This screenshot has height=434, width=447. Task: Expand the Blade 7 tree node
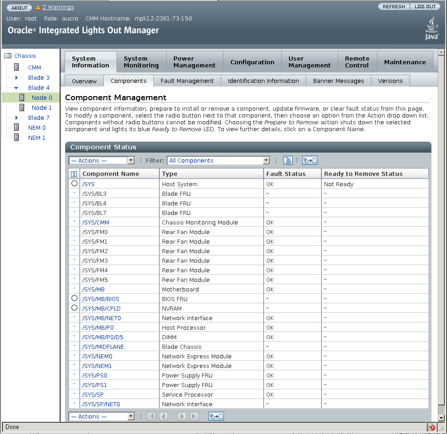click(16, 117)
